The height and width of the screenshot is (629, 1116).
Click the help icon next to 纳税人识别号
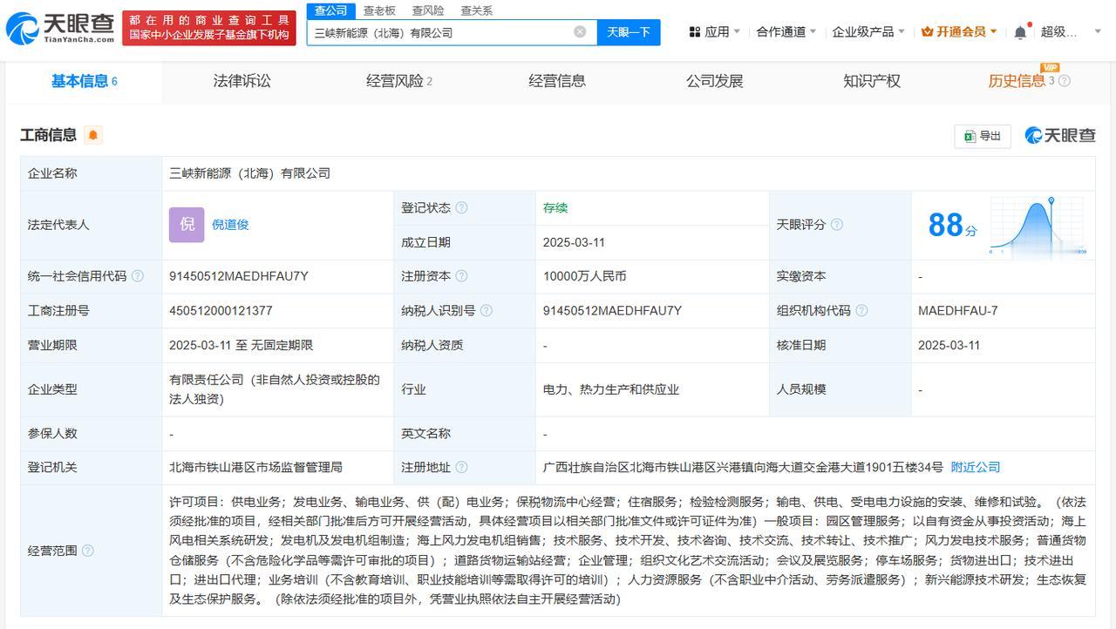pos(486,311)
